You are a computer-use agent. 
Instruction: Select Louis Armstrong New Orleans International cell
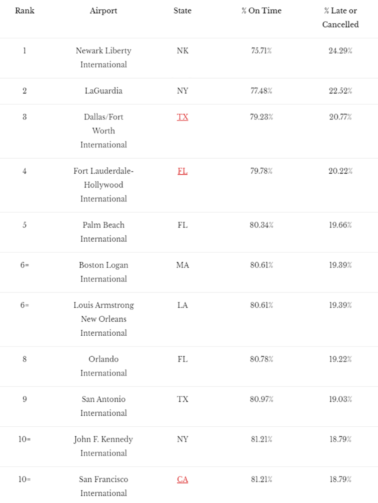click(103, 319)
